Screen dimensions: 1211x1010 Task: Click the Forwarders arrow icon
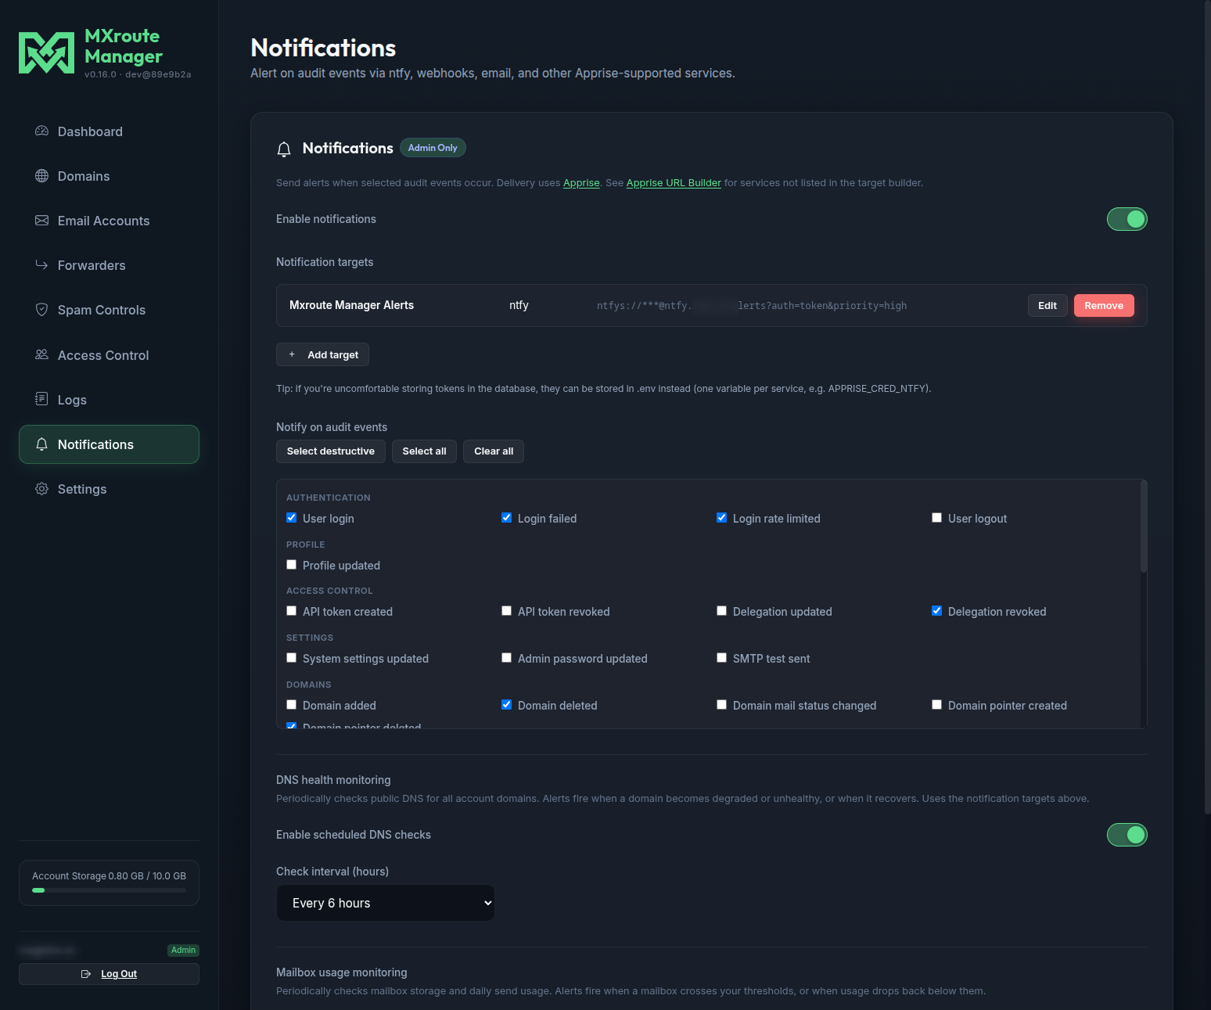[x=41, y=264]
